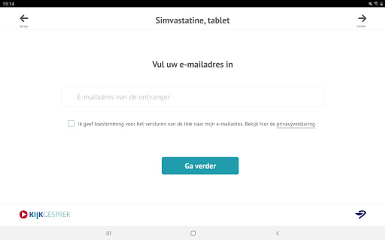Viewport: 385px width, 240px height.
Task: Tap the Android back chevron
Action: 278,233
